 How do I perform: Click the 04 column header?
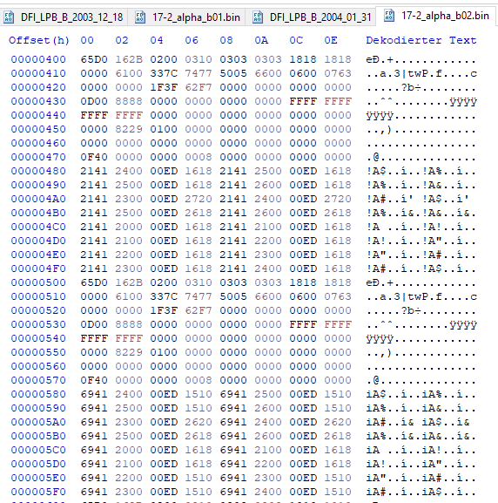pyautogui.click(x=157, y=40)
